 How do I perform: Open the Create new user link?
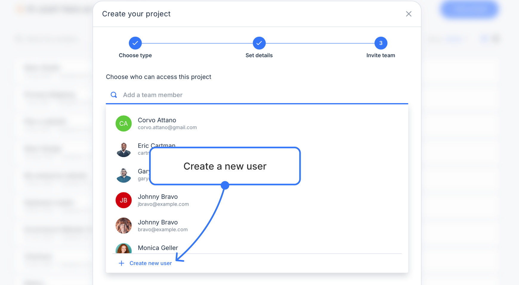point(150,263)
